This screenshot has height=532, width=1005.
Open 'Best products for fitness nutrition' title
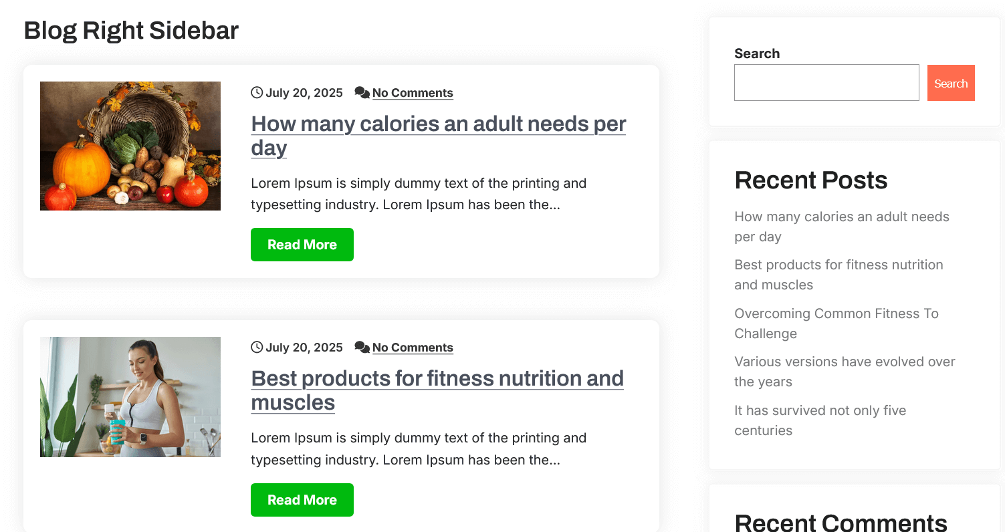437,379
